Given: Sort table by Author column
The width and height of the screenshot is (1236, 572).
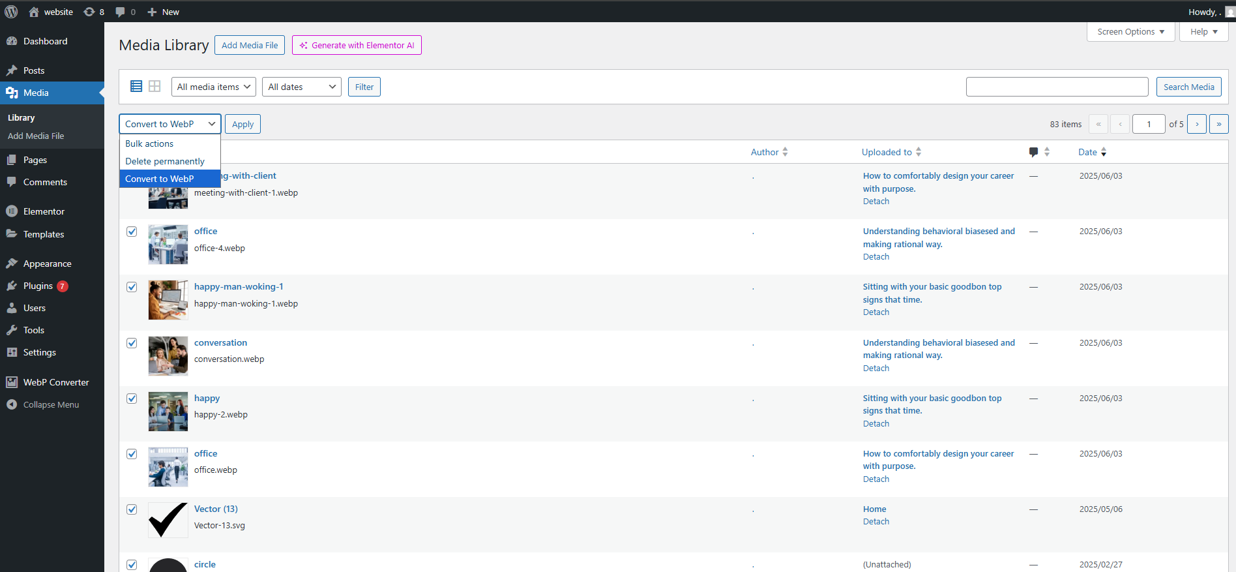Looking at the screenshot, I should click(x=769, y=152).
